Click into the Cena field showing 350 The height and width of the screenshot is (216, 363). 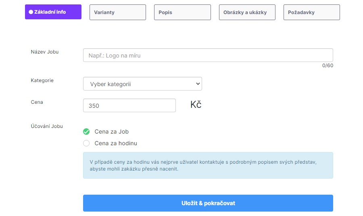tap(129, 105)
